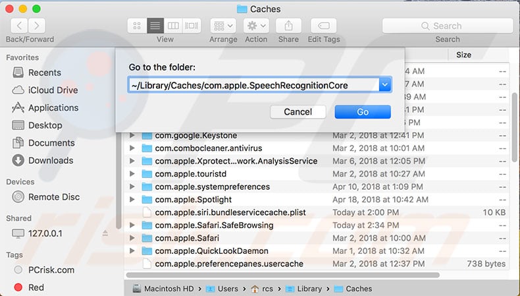Viewport: 520px width, 296px height.
Task: Go forward with the Forward arrow button
Action: pyautogui.click(x=36, y=26)
